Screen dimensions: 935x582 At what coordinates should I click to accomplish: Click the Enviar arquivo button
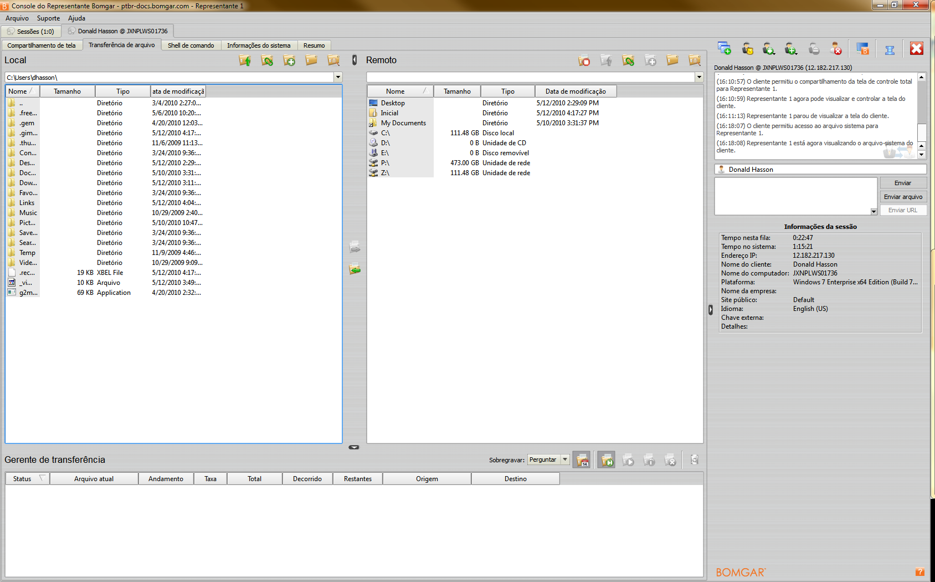coord(903,197)
